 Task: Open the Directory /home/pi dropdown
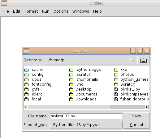click(90, 60)
